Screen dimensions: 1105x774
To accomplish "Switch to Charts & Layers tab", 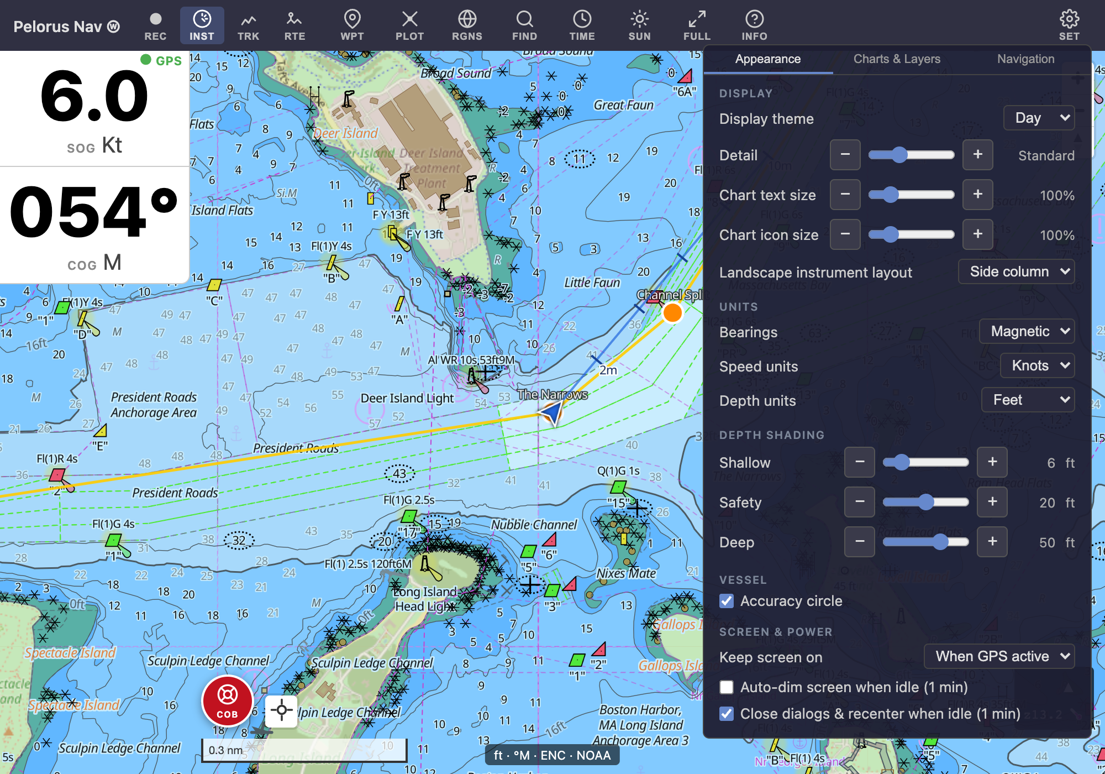I will (897, 59).
